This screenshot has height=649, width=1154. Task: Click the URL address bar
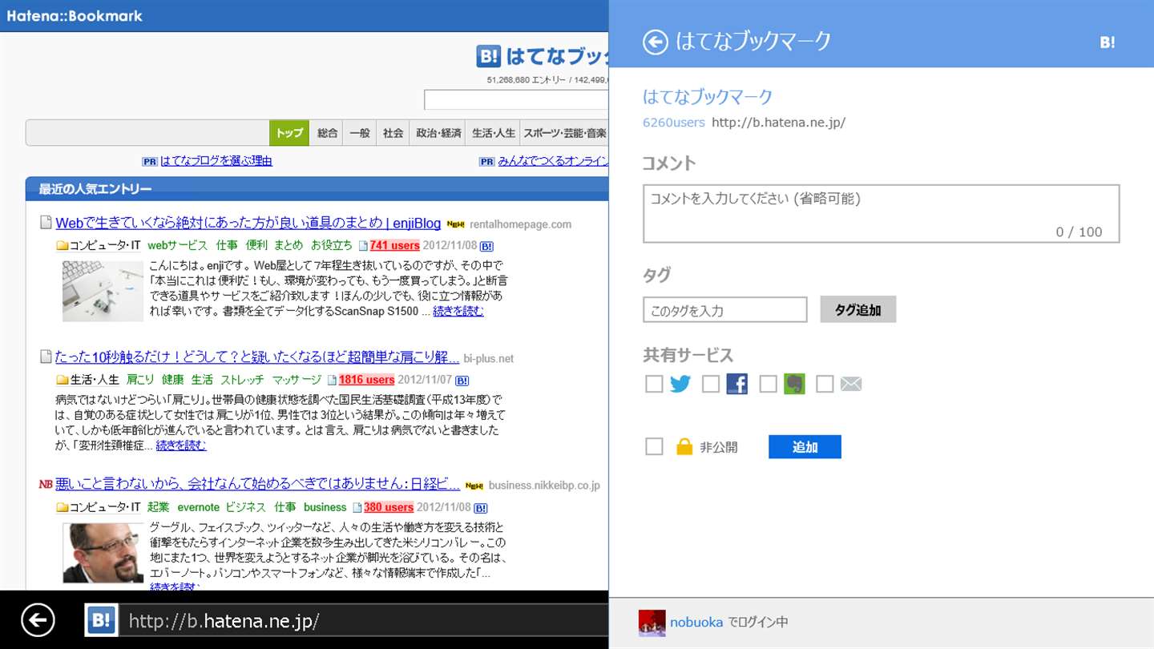(364, 621)
